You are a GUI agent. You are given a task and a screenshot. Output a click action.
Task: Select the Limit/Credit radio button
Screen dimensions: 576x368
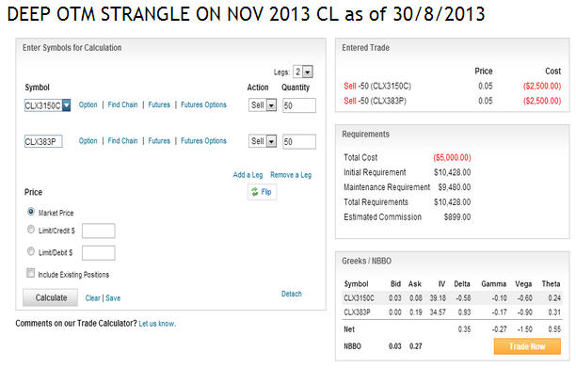pos(31,230)
